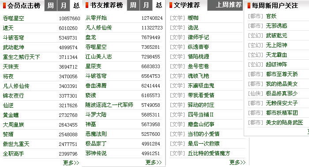
Task: Open the literature title 诡说
Action: 193,28
